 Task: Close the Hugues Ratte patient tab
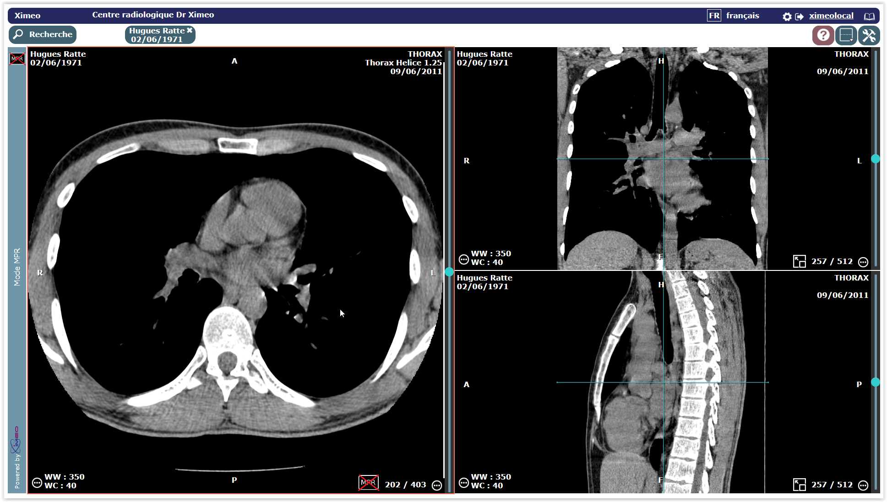point(190,30)
